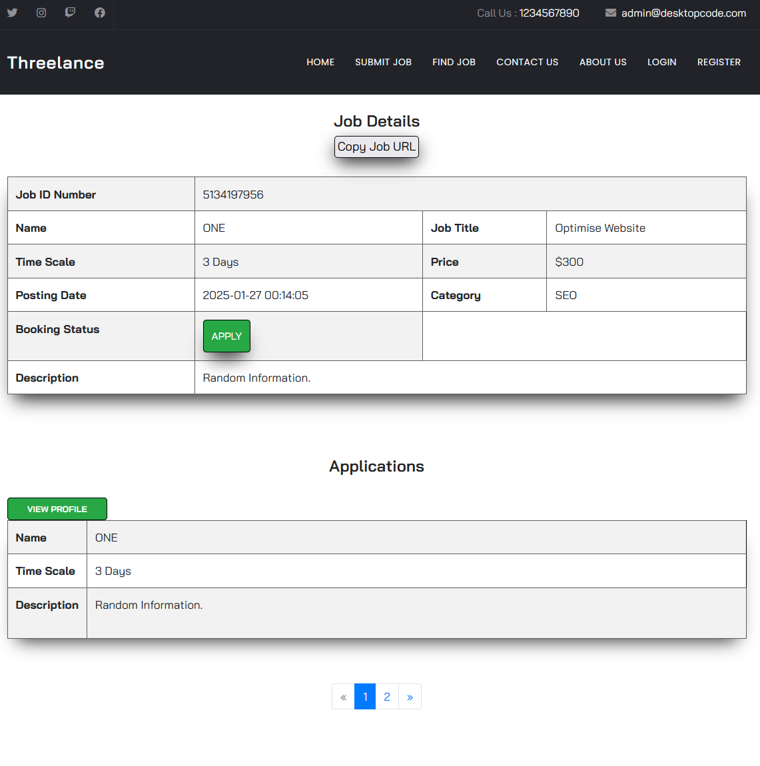The height and width of the screenshot is (766, 760).
Task: Navigate to Find Job
Action: (x=454, y=62)
